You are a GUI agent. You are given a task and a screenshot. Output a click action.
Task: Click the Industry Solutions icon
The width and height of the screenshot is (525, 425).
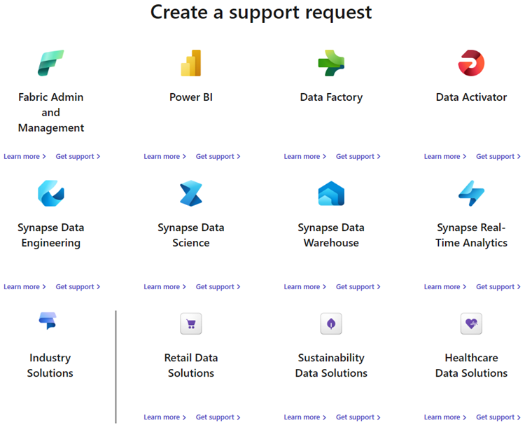(48, 321)
